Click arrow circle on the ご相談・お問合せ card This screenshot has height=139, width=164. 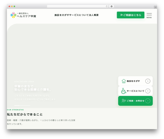coord(148,101)
